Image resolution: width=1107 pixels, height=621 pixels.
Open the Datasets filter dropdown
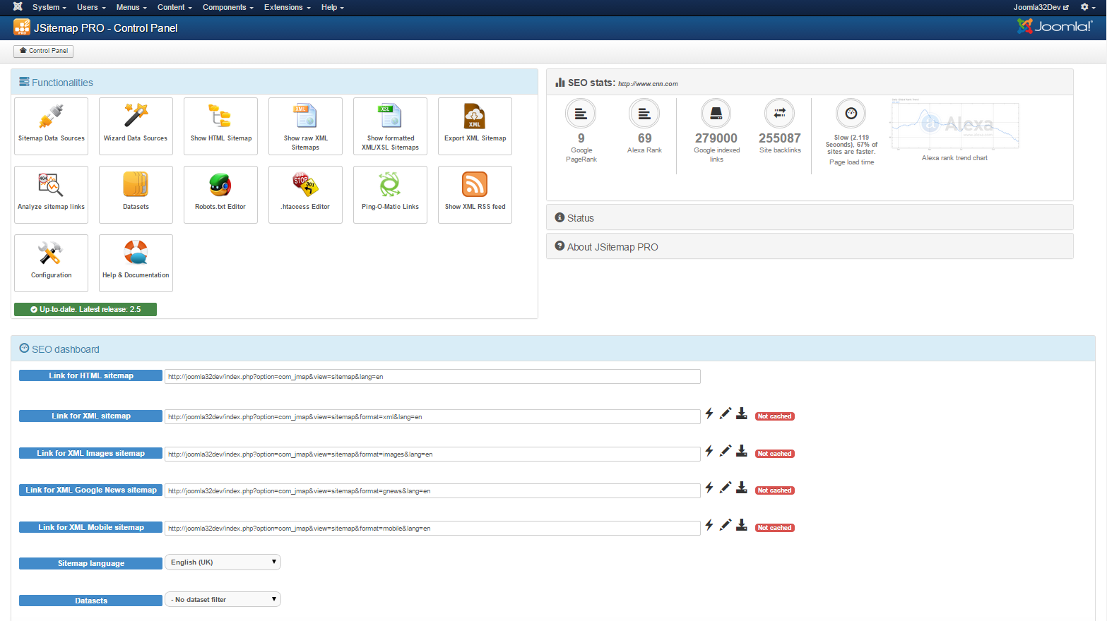[223, 600]
